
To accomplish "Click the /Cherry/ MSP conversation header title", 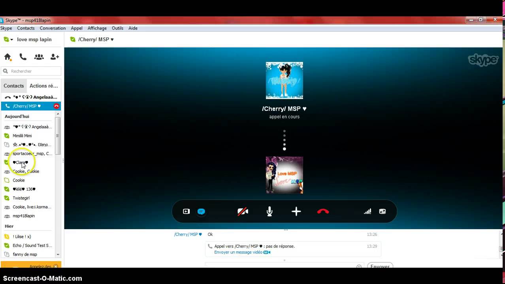I will 96,39.
